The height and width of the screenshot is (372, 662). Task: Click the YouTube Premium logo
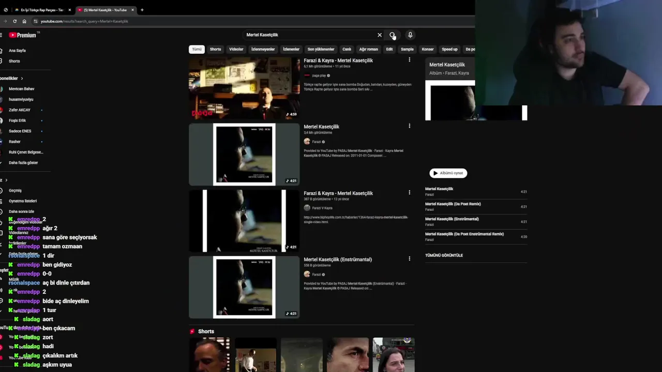(23, 35)
